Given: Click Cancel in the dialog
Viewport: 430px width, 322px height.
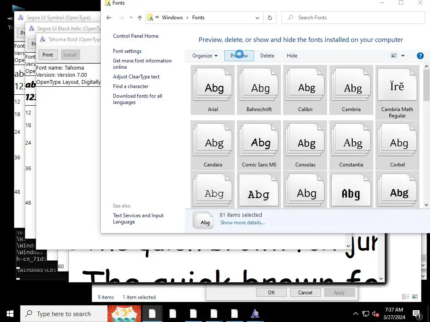Looking at the screenshot, I should click(x=305, y=292).
